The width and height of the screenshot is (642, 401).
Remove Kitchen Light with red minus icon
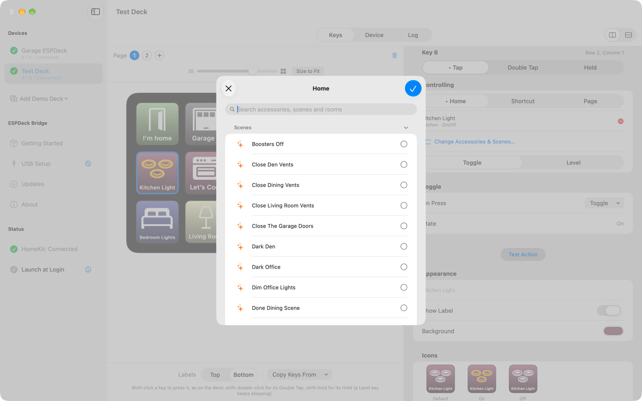[621, 121]
